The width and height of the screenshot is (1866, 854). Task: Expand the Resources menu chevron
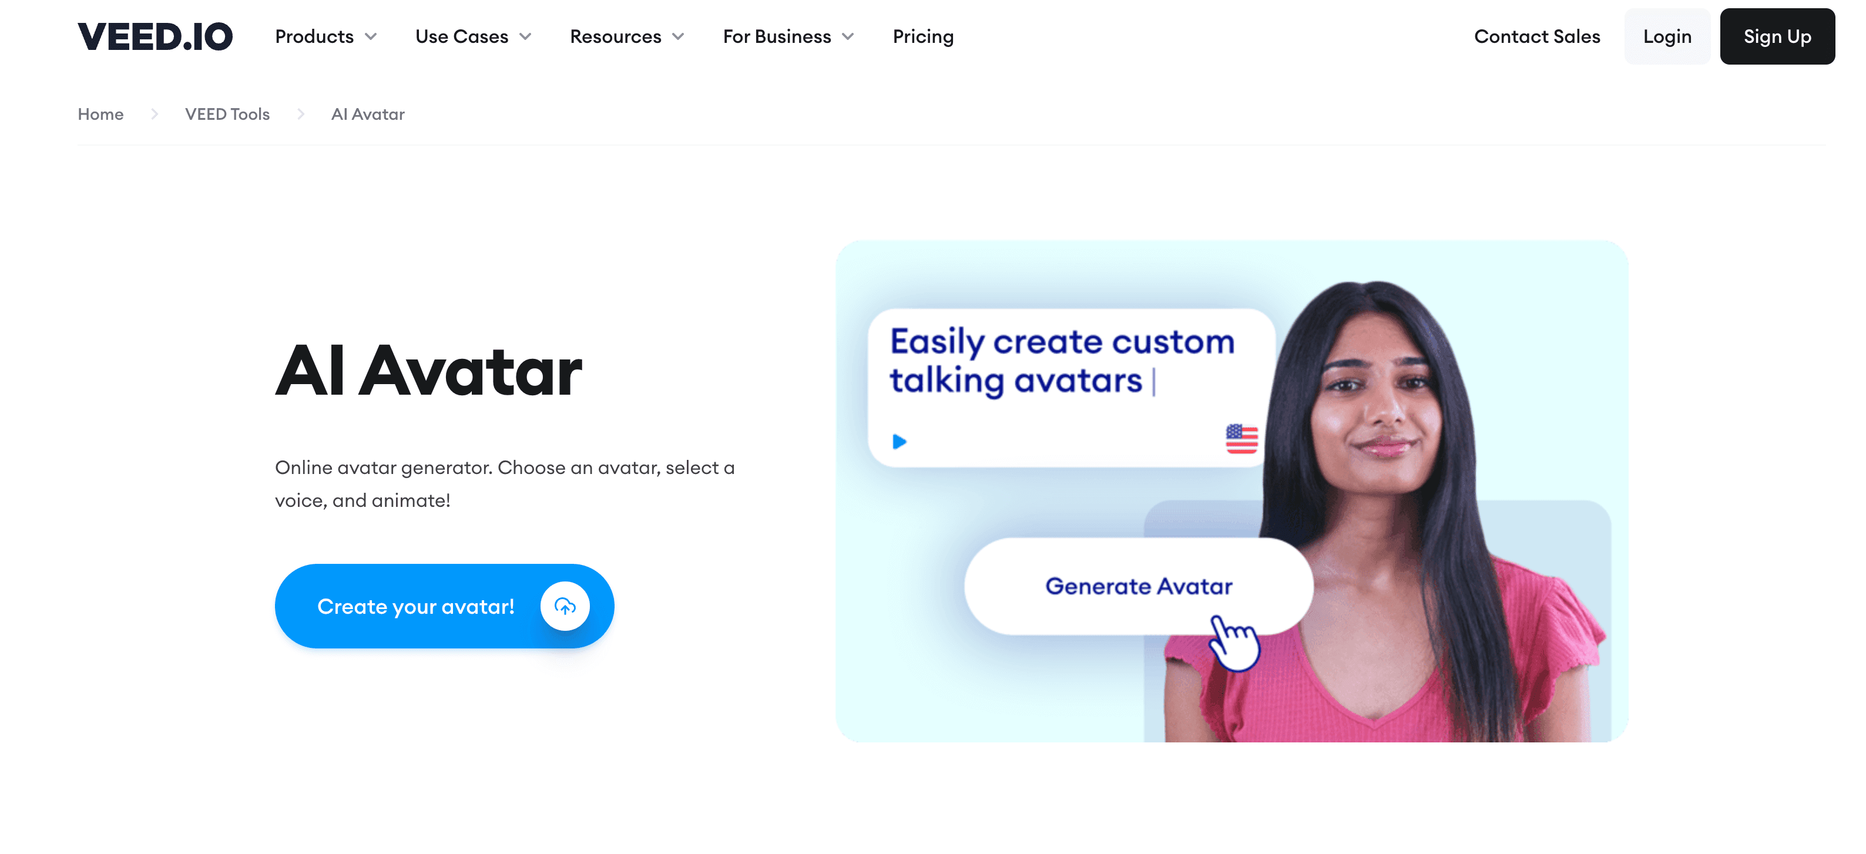tap(678, 36)
